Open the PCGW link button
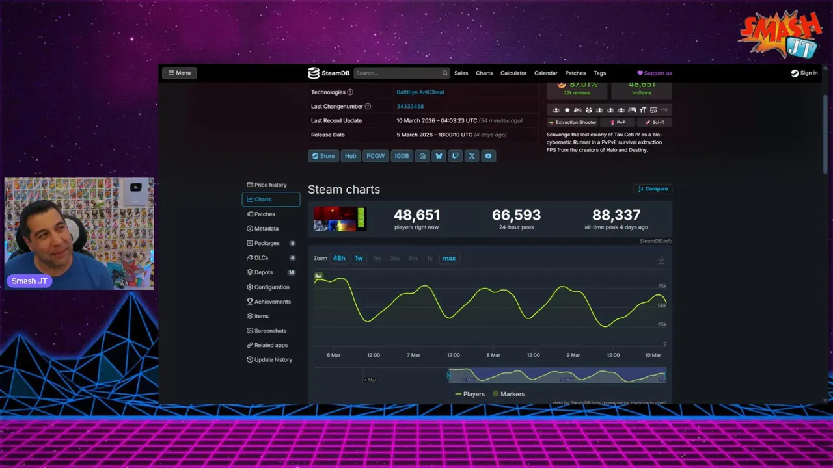This screenshot has width=833, height=468. point(376,156)
